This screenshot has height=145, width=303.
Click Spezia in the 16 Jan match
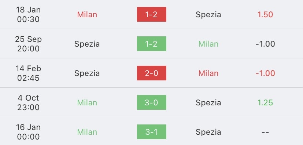point(208,132)
